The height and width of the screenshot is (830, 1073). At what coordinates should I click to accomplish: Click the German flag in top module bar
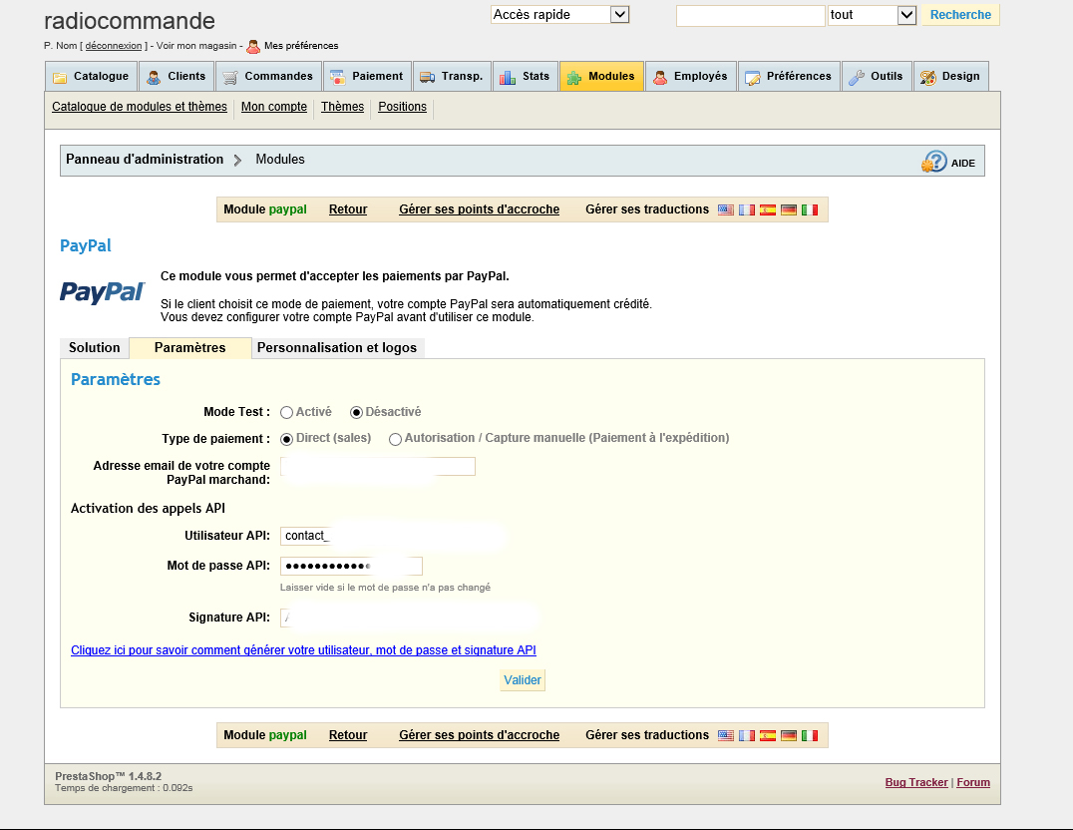789,209
